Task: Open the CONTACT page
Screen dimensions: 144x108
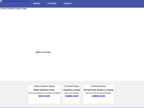Action: coord(67,3)
